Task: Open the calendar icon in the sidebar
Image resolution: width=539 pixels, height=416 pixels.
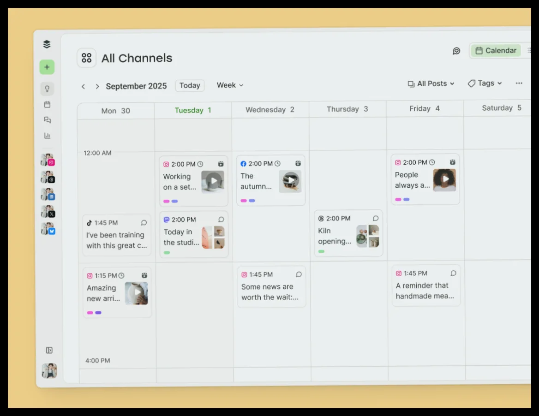Action: [x=48, y=104]
